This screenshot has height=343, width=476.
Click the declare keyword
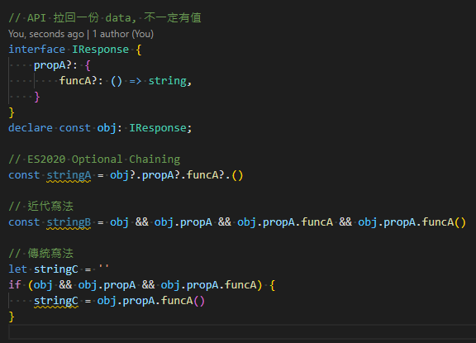pos(31,128)
